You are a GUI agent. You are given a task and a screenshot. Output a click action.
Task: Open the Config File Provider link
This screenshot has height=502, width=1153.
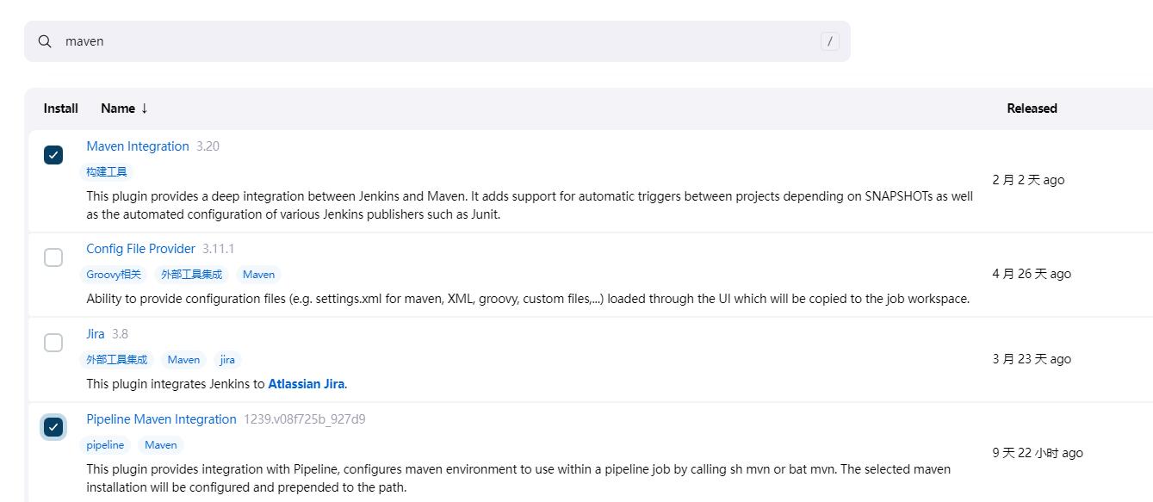pos(140,249)
